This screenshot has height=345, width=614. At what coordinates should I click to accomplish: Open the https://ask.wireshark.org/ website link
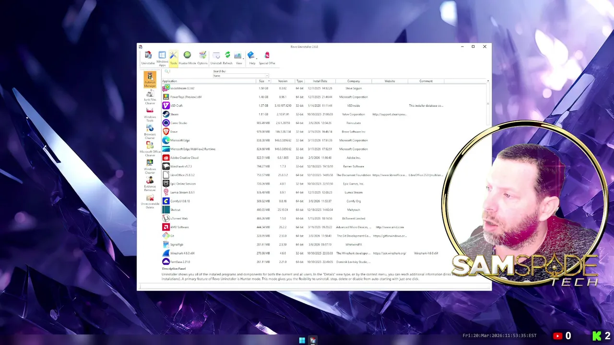pos(390,253)
